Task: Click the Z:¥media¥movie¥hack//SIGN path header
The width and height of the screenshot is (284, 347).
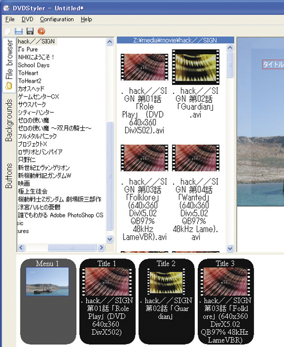Action: coord(175,40)
